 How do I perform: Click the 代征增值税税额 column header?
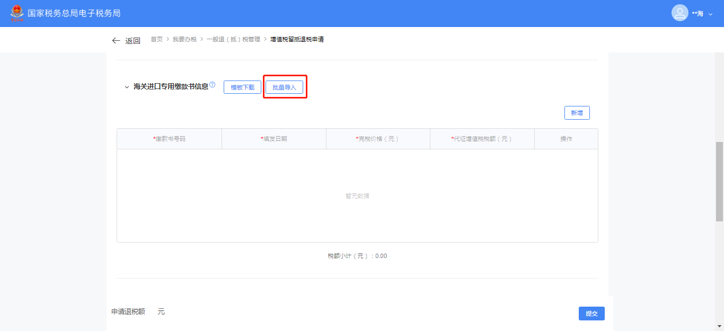click(x=481, y=139)
